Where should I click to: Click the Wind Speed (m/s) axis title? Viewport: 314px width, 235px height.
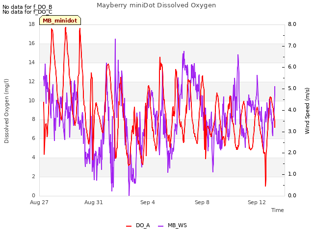pyautogui.click(x=307, y=111)
